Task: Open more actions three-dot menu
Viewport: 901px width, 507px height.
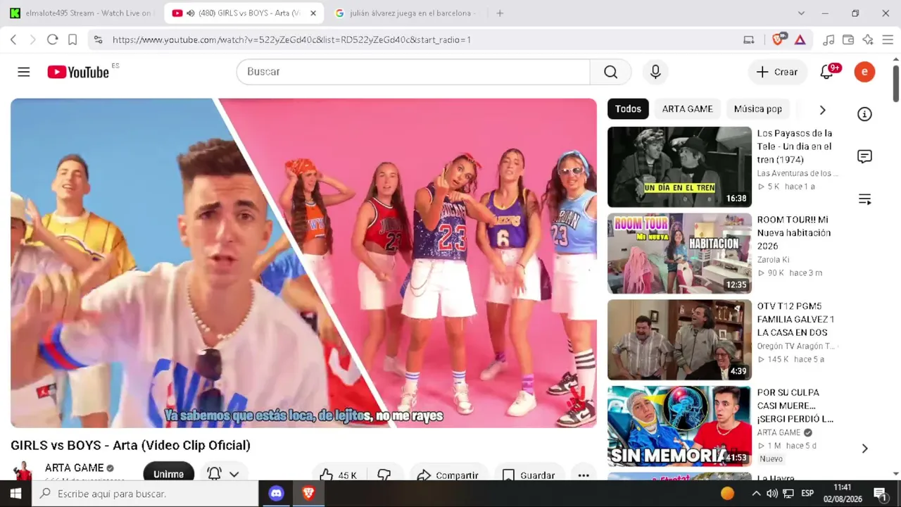Action: pyautogui.click(x=584, y=475)
